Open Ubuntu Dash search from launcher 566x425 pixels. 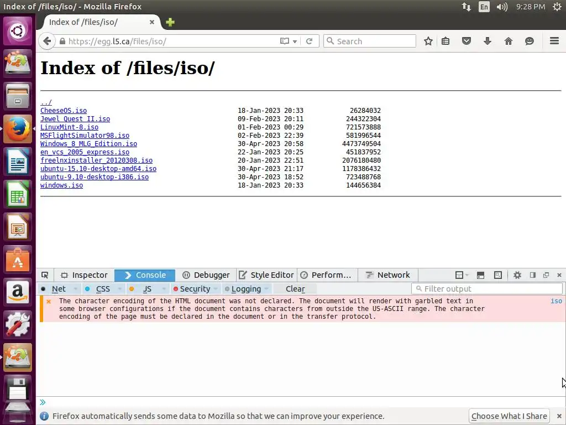click(18, 31)
